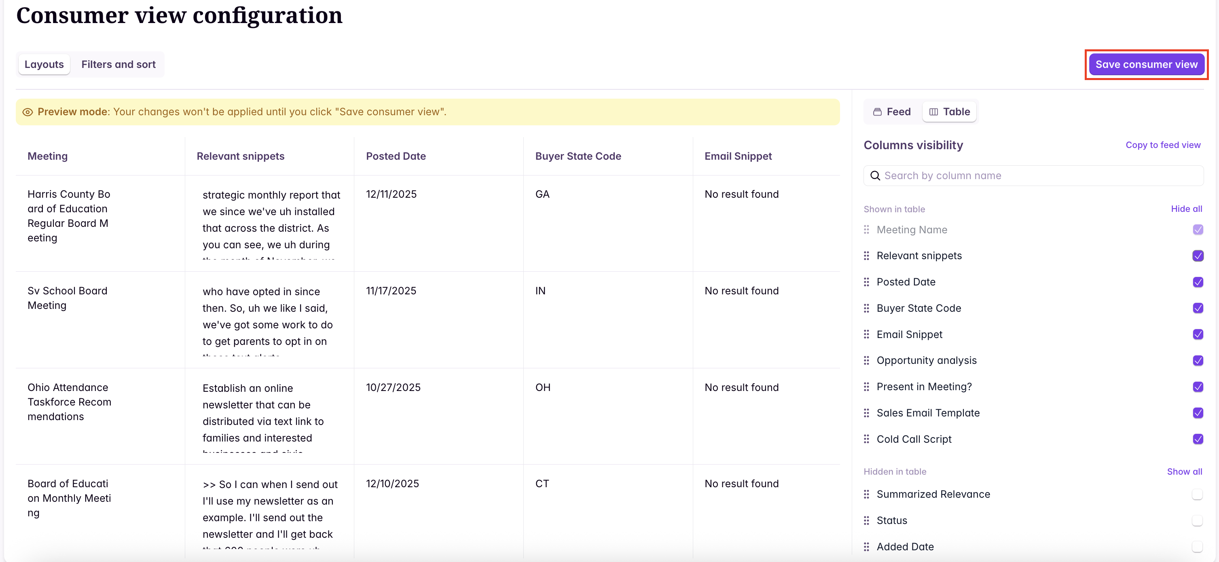Grab the drag handle beside Present in Meeting?
The width and height of the screenshot is (1219, 562).
pos(866,386)
